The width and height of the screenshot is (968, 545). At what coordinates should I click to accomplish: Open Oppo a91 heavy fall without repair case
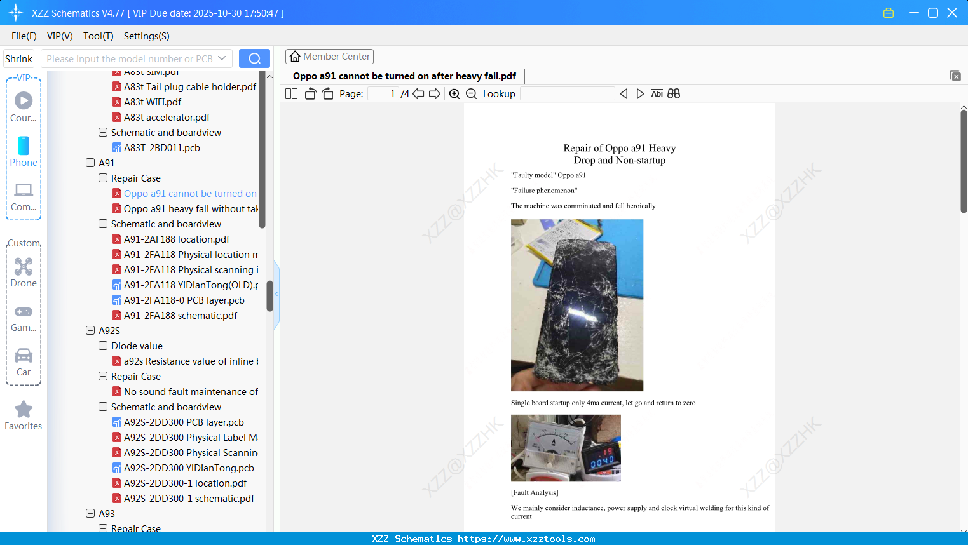point(191,208)
